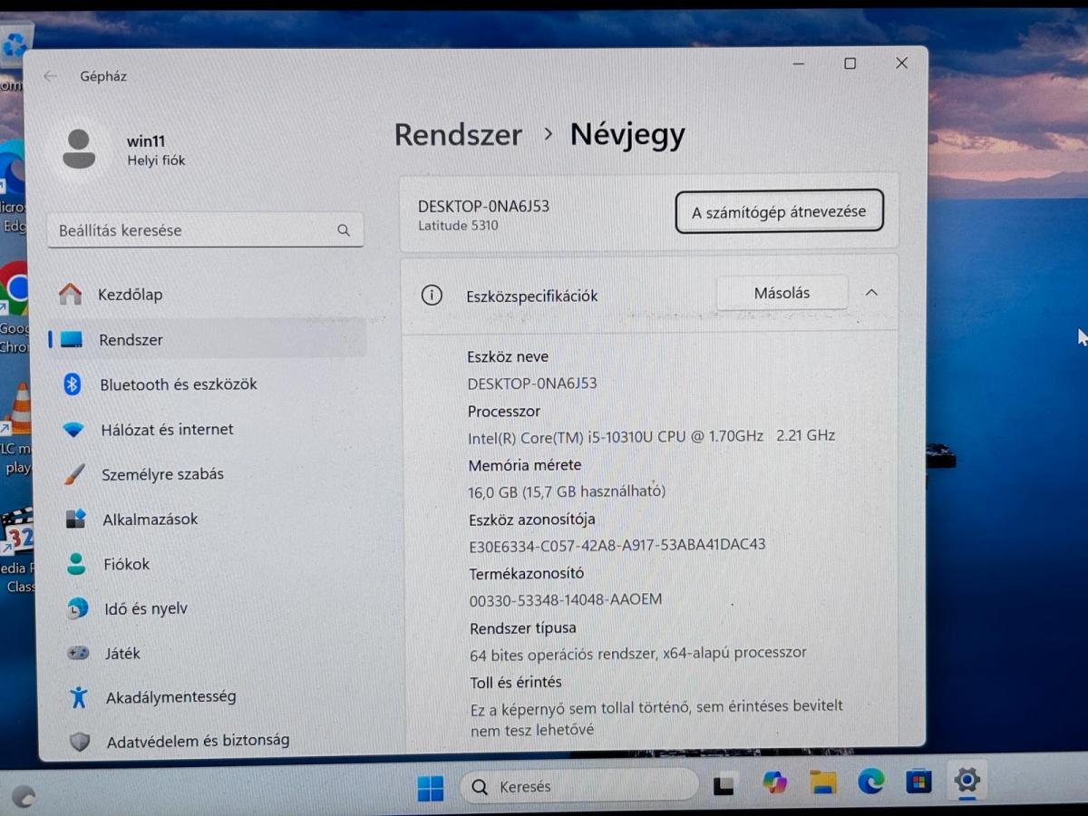Open VLC media player desktop shortcut
This screenshot has width=1088, height=816.
(x=16, y=426)
